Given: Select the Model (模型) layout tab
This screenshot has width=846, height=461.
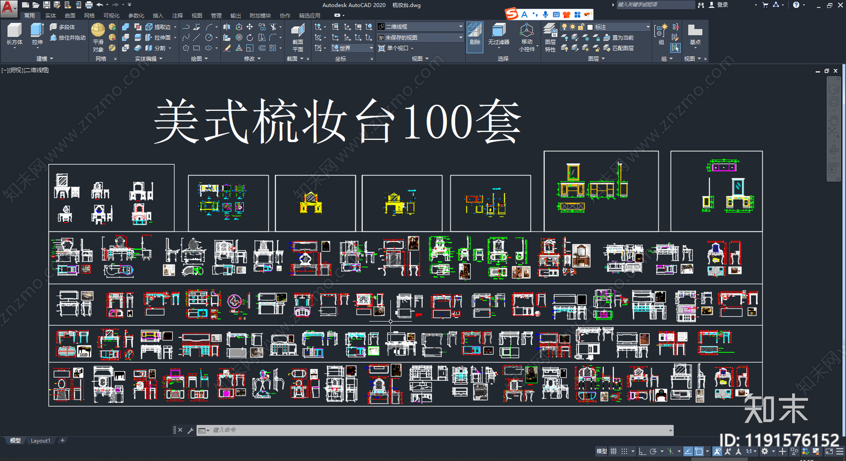Looking at the screenshot, I should click(15, 441).
